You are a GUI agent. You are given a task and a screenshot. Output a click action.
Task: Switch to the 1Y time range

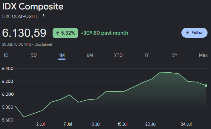coord(147,55)
